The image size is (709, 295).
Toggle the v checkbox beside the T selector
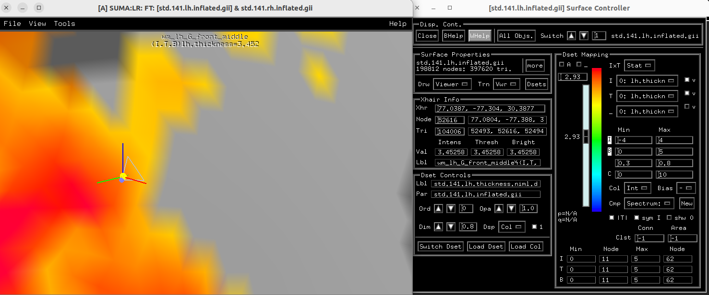point(687,93)
